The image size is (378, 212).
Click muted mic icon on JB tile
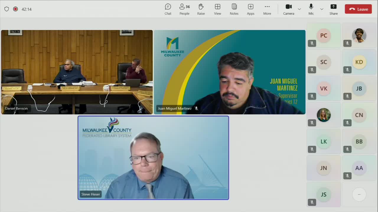(x=347, y=96)
